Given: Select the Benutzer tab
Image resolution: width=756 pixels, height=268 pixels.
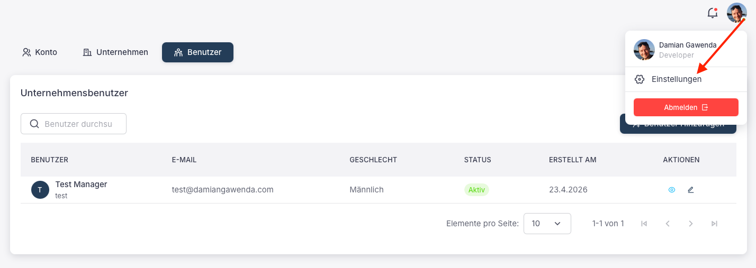Looking at the screenshot, I should [x=197, y=52].
